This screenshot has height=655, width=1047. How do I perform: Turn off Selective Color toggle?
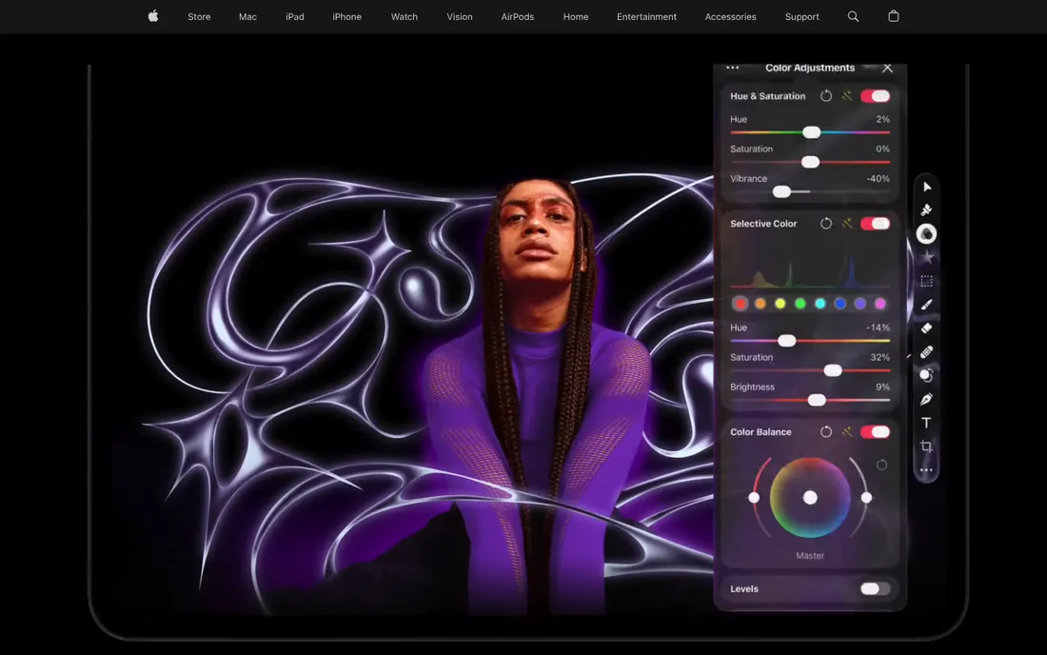click(x=876, y=224)
